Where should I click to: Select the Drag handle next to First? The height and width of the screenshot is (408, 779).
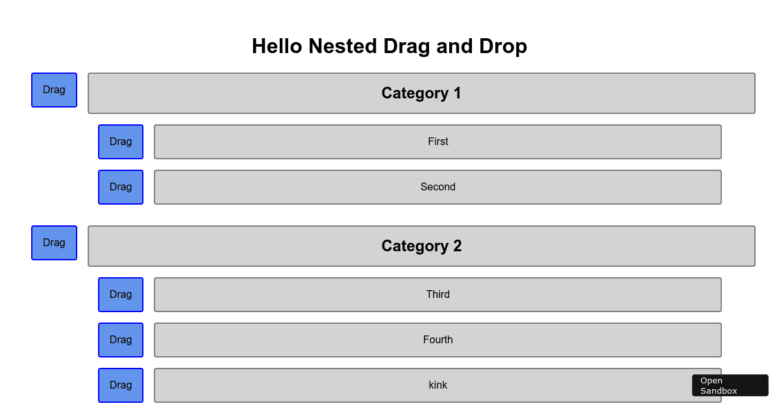coord(121,142)
